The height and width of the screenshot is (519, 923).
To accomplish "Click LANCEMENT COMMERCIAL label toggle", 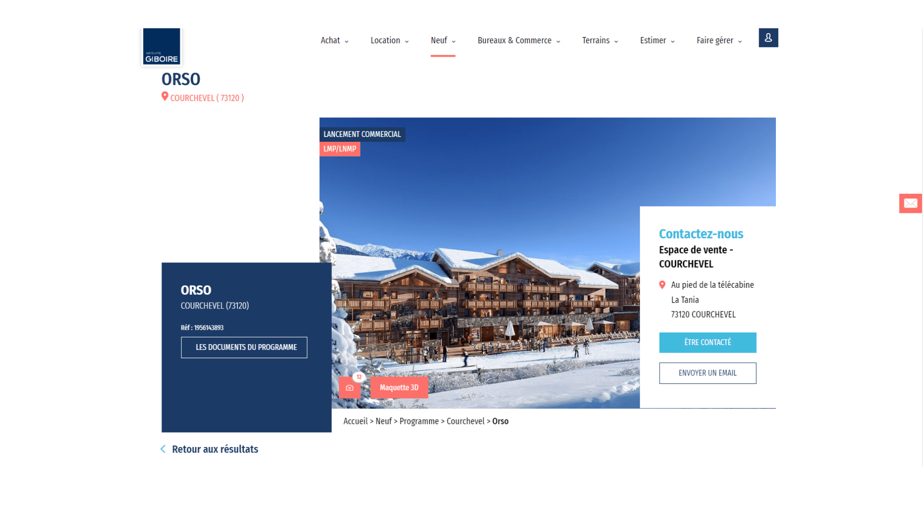I will click(362, 134).
